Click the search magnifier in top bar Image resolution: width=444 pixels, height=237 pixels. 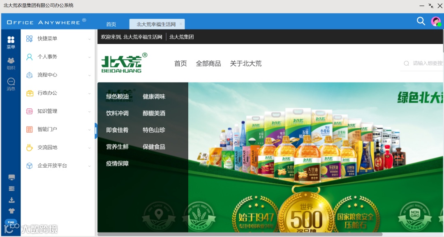(x=421, y=21)
